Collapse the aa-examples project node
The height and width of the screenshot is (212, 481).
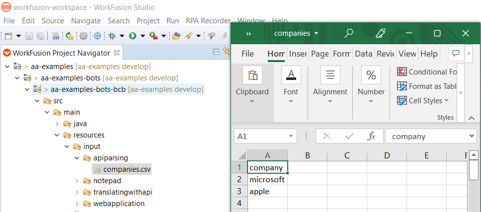point(7,66)
